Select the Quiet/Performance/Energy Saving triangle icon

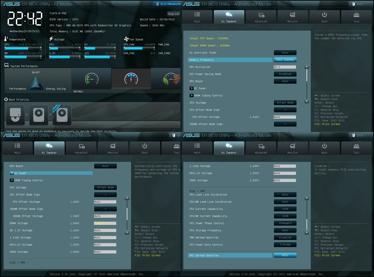tap(36, 83)
